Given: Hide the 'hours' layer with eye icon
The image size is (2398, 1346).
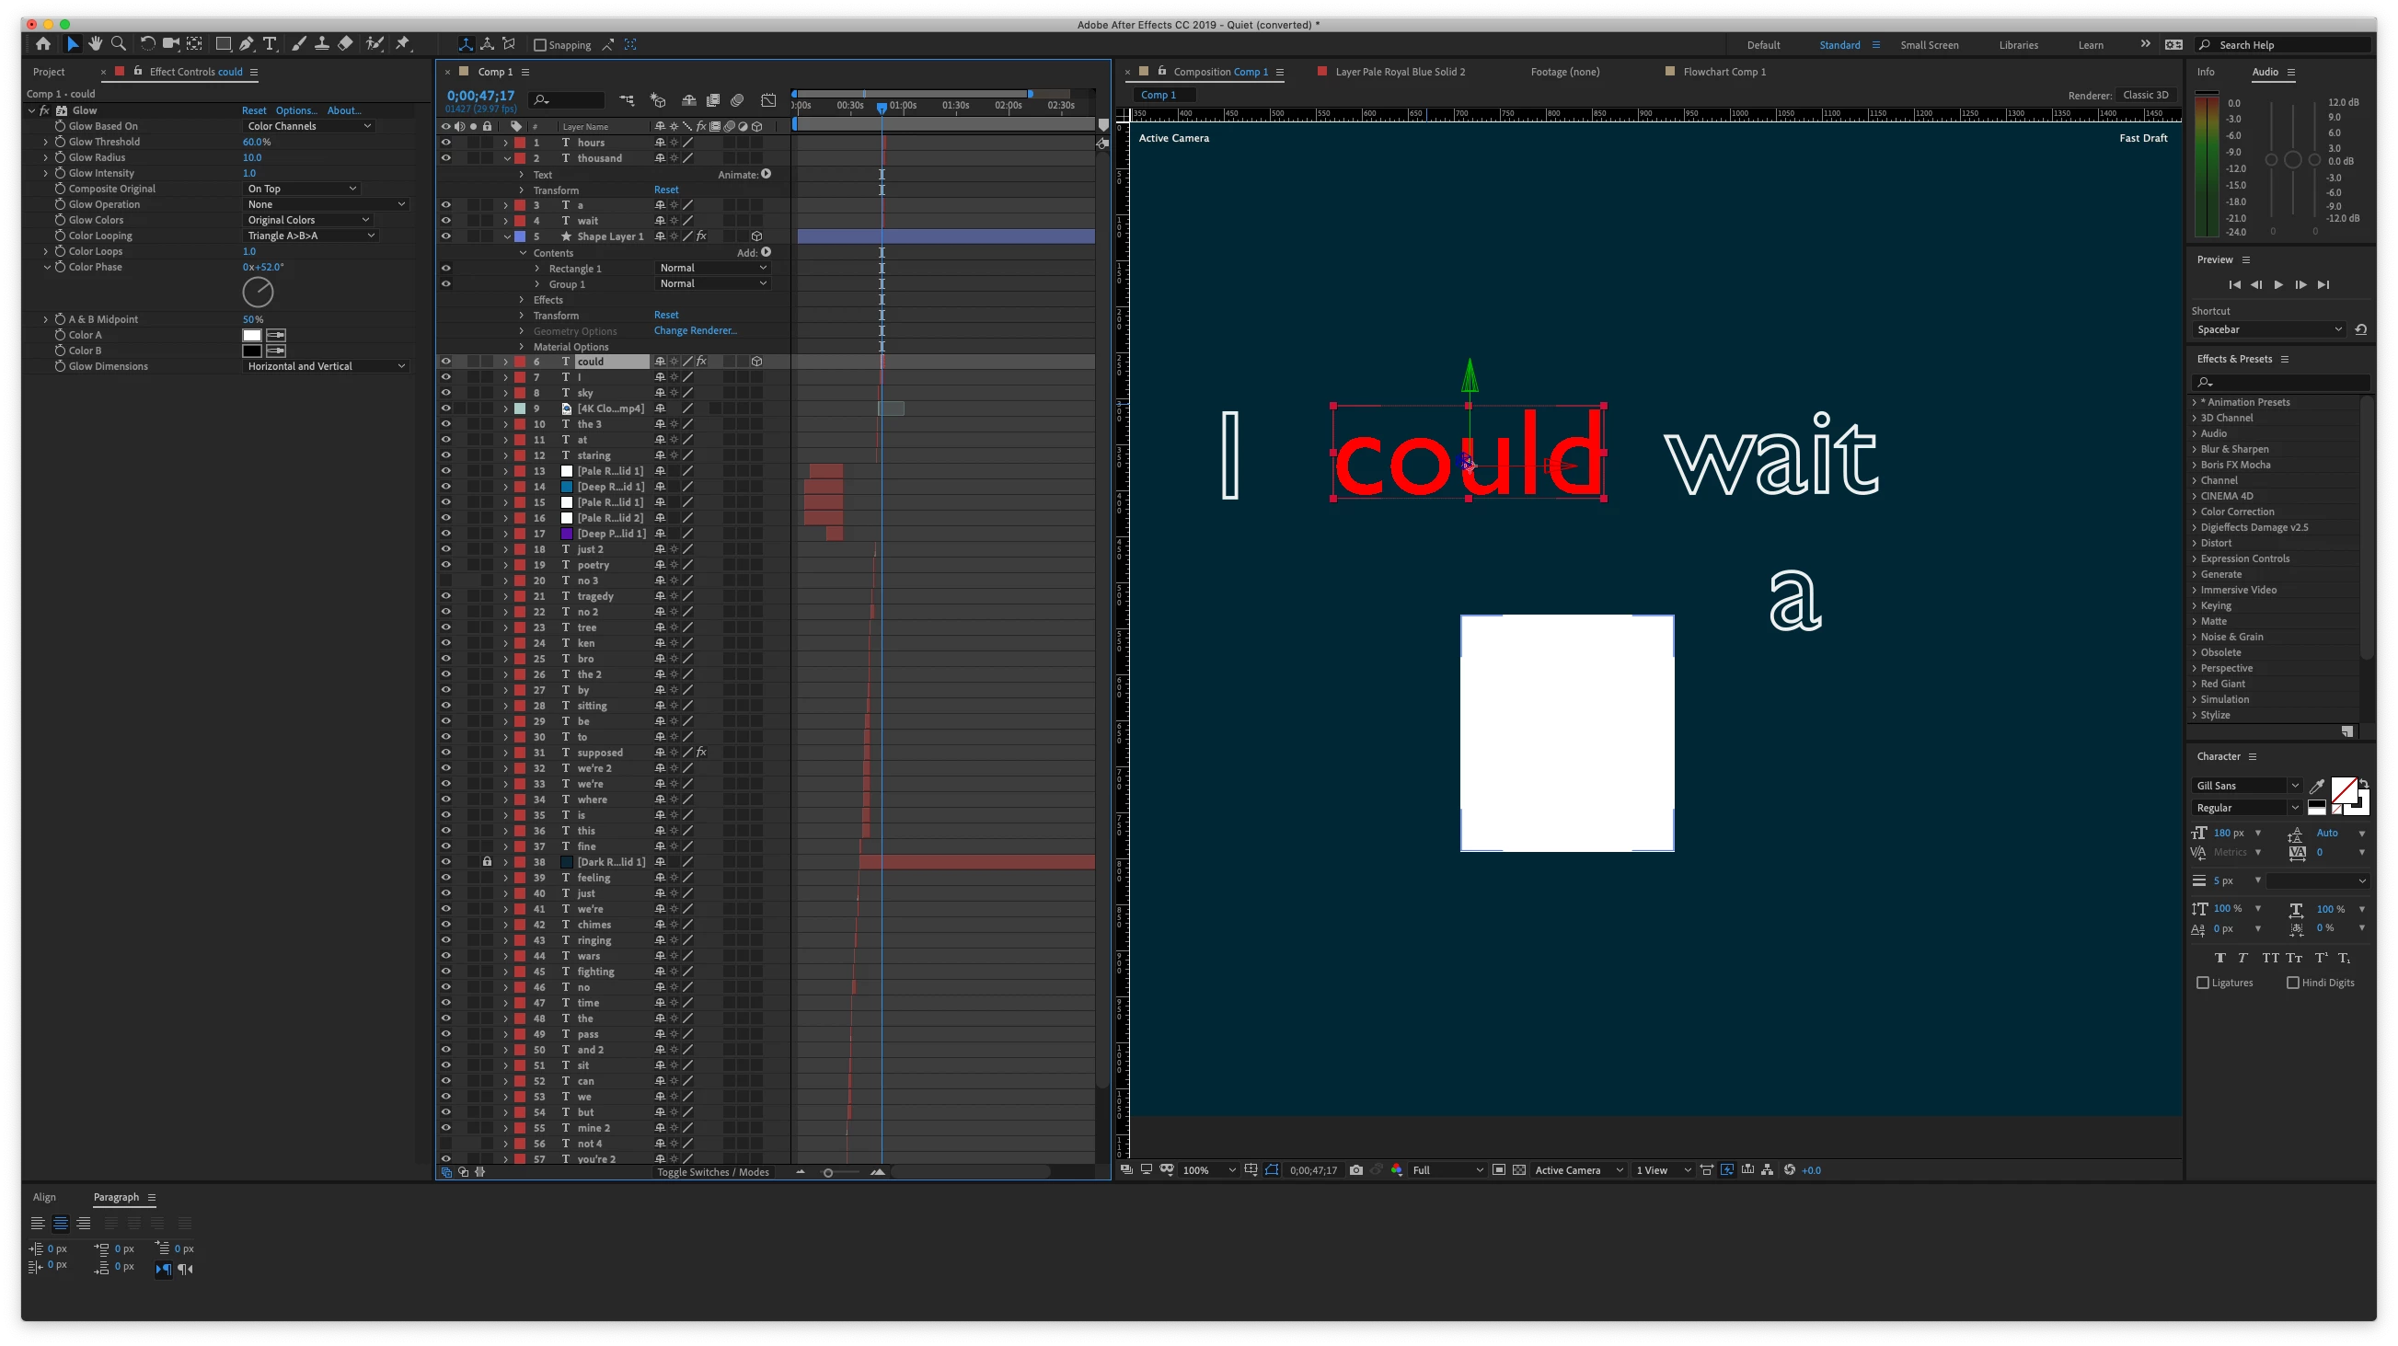Looking at the screenshot, I should (x=446, y=143).
